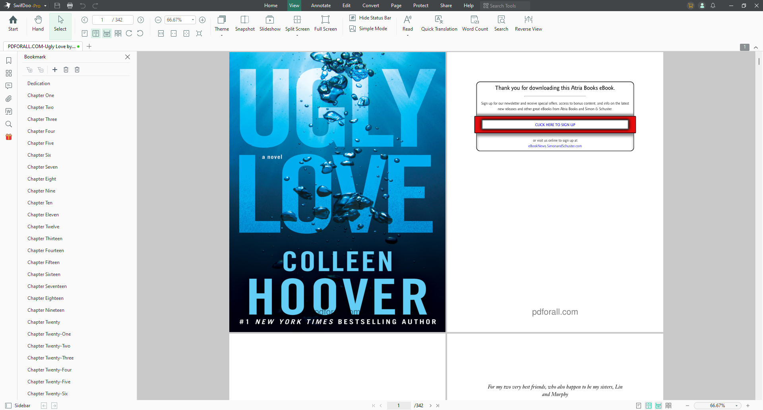763x410 pixels.
Task: Open Word Count tool
Action: (x=475, y=23)
